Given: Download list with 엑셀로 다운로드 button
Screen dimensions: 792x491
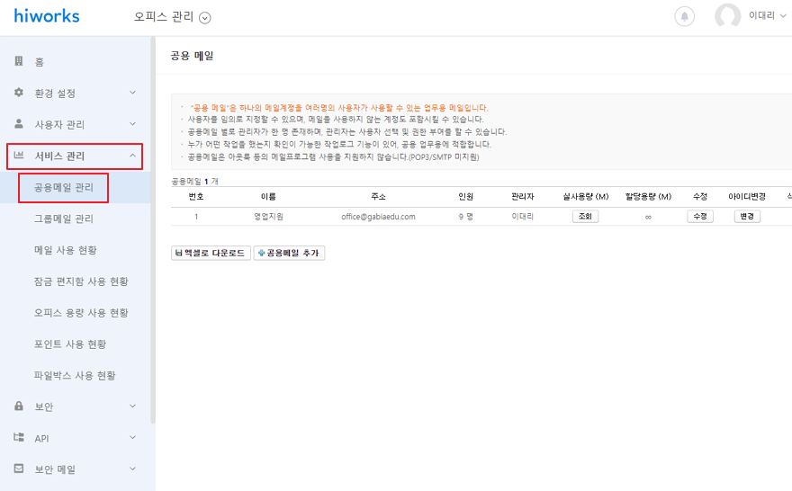Looking at the screenshot, I should (x=210, y=253).
